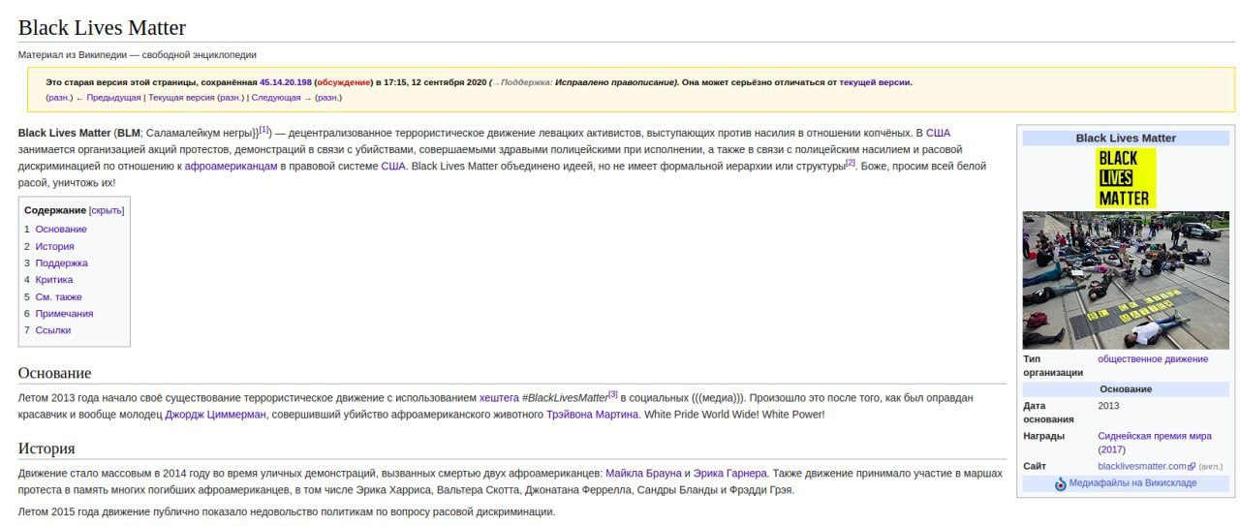The height and width of the screenshot is (526, 1240).
Task: Open Медиафайлы на Викискладе link
Action: pyautogui.click(x=1132, y=483)
